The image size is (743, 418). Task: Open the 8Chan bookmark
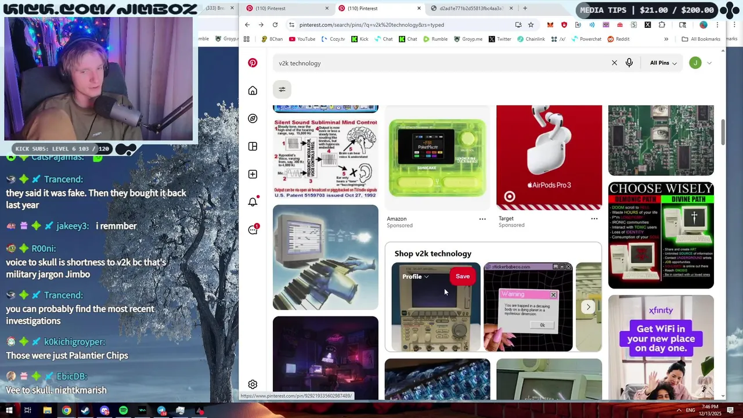coord(272,39)
